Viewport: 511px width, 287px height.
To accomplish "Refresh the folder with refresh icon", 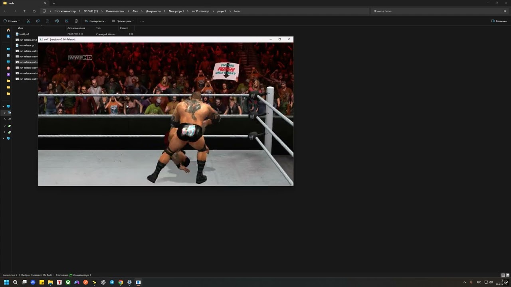I will coord(34,11).
